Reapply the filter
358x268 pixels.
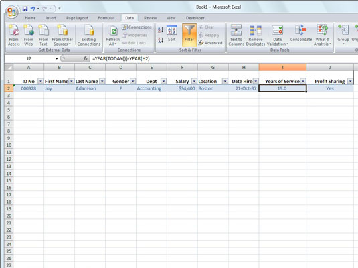click(x=209, y=35)
